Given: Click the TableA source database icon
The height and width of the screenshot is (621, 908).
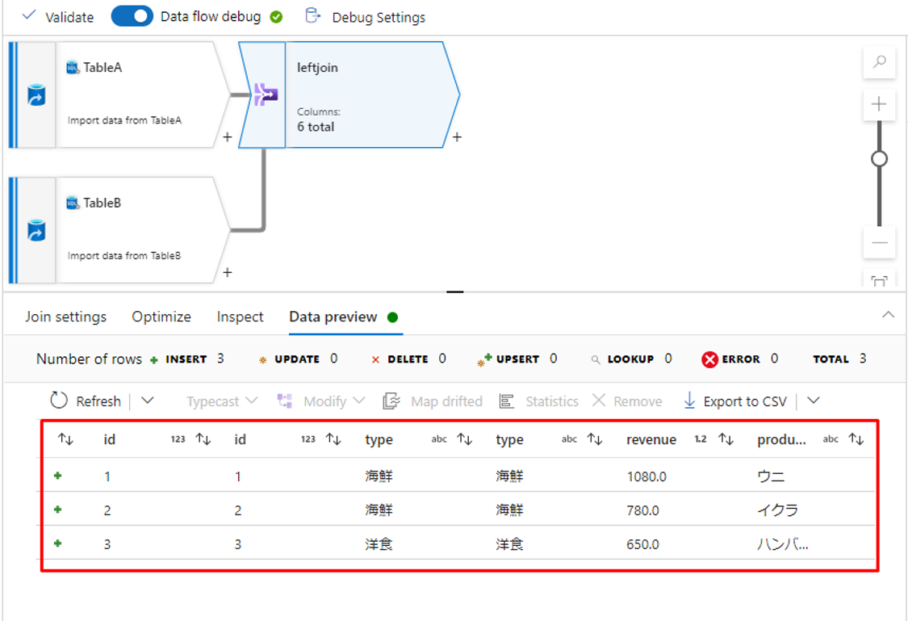Looking at the screenshot, I should [36, 95].
